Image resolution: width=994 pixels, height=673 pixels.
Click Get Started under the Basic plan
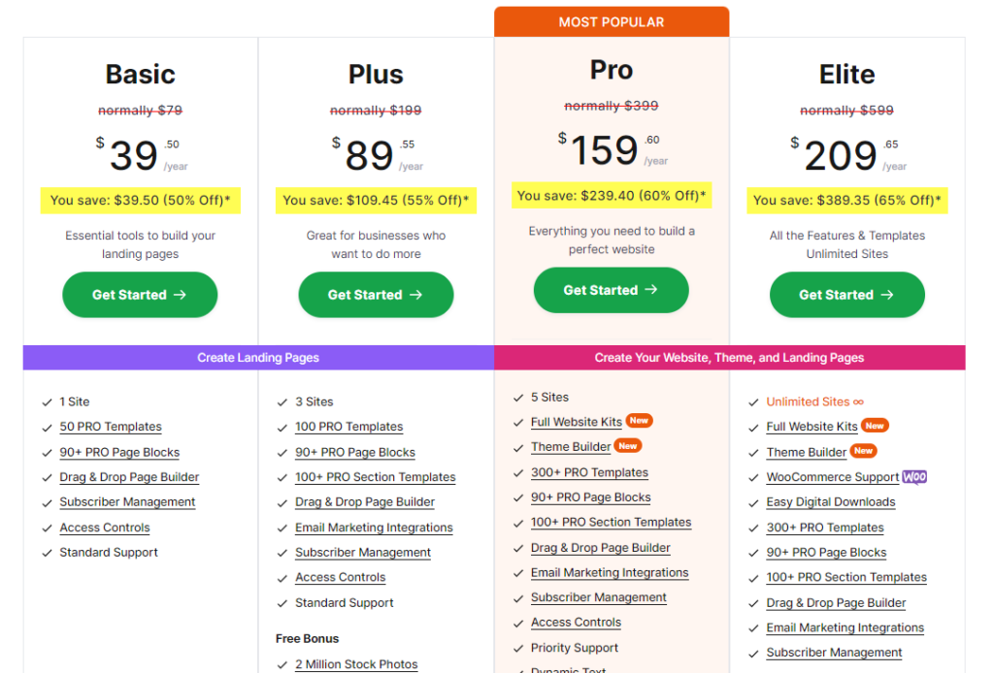[140, 295]
